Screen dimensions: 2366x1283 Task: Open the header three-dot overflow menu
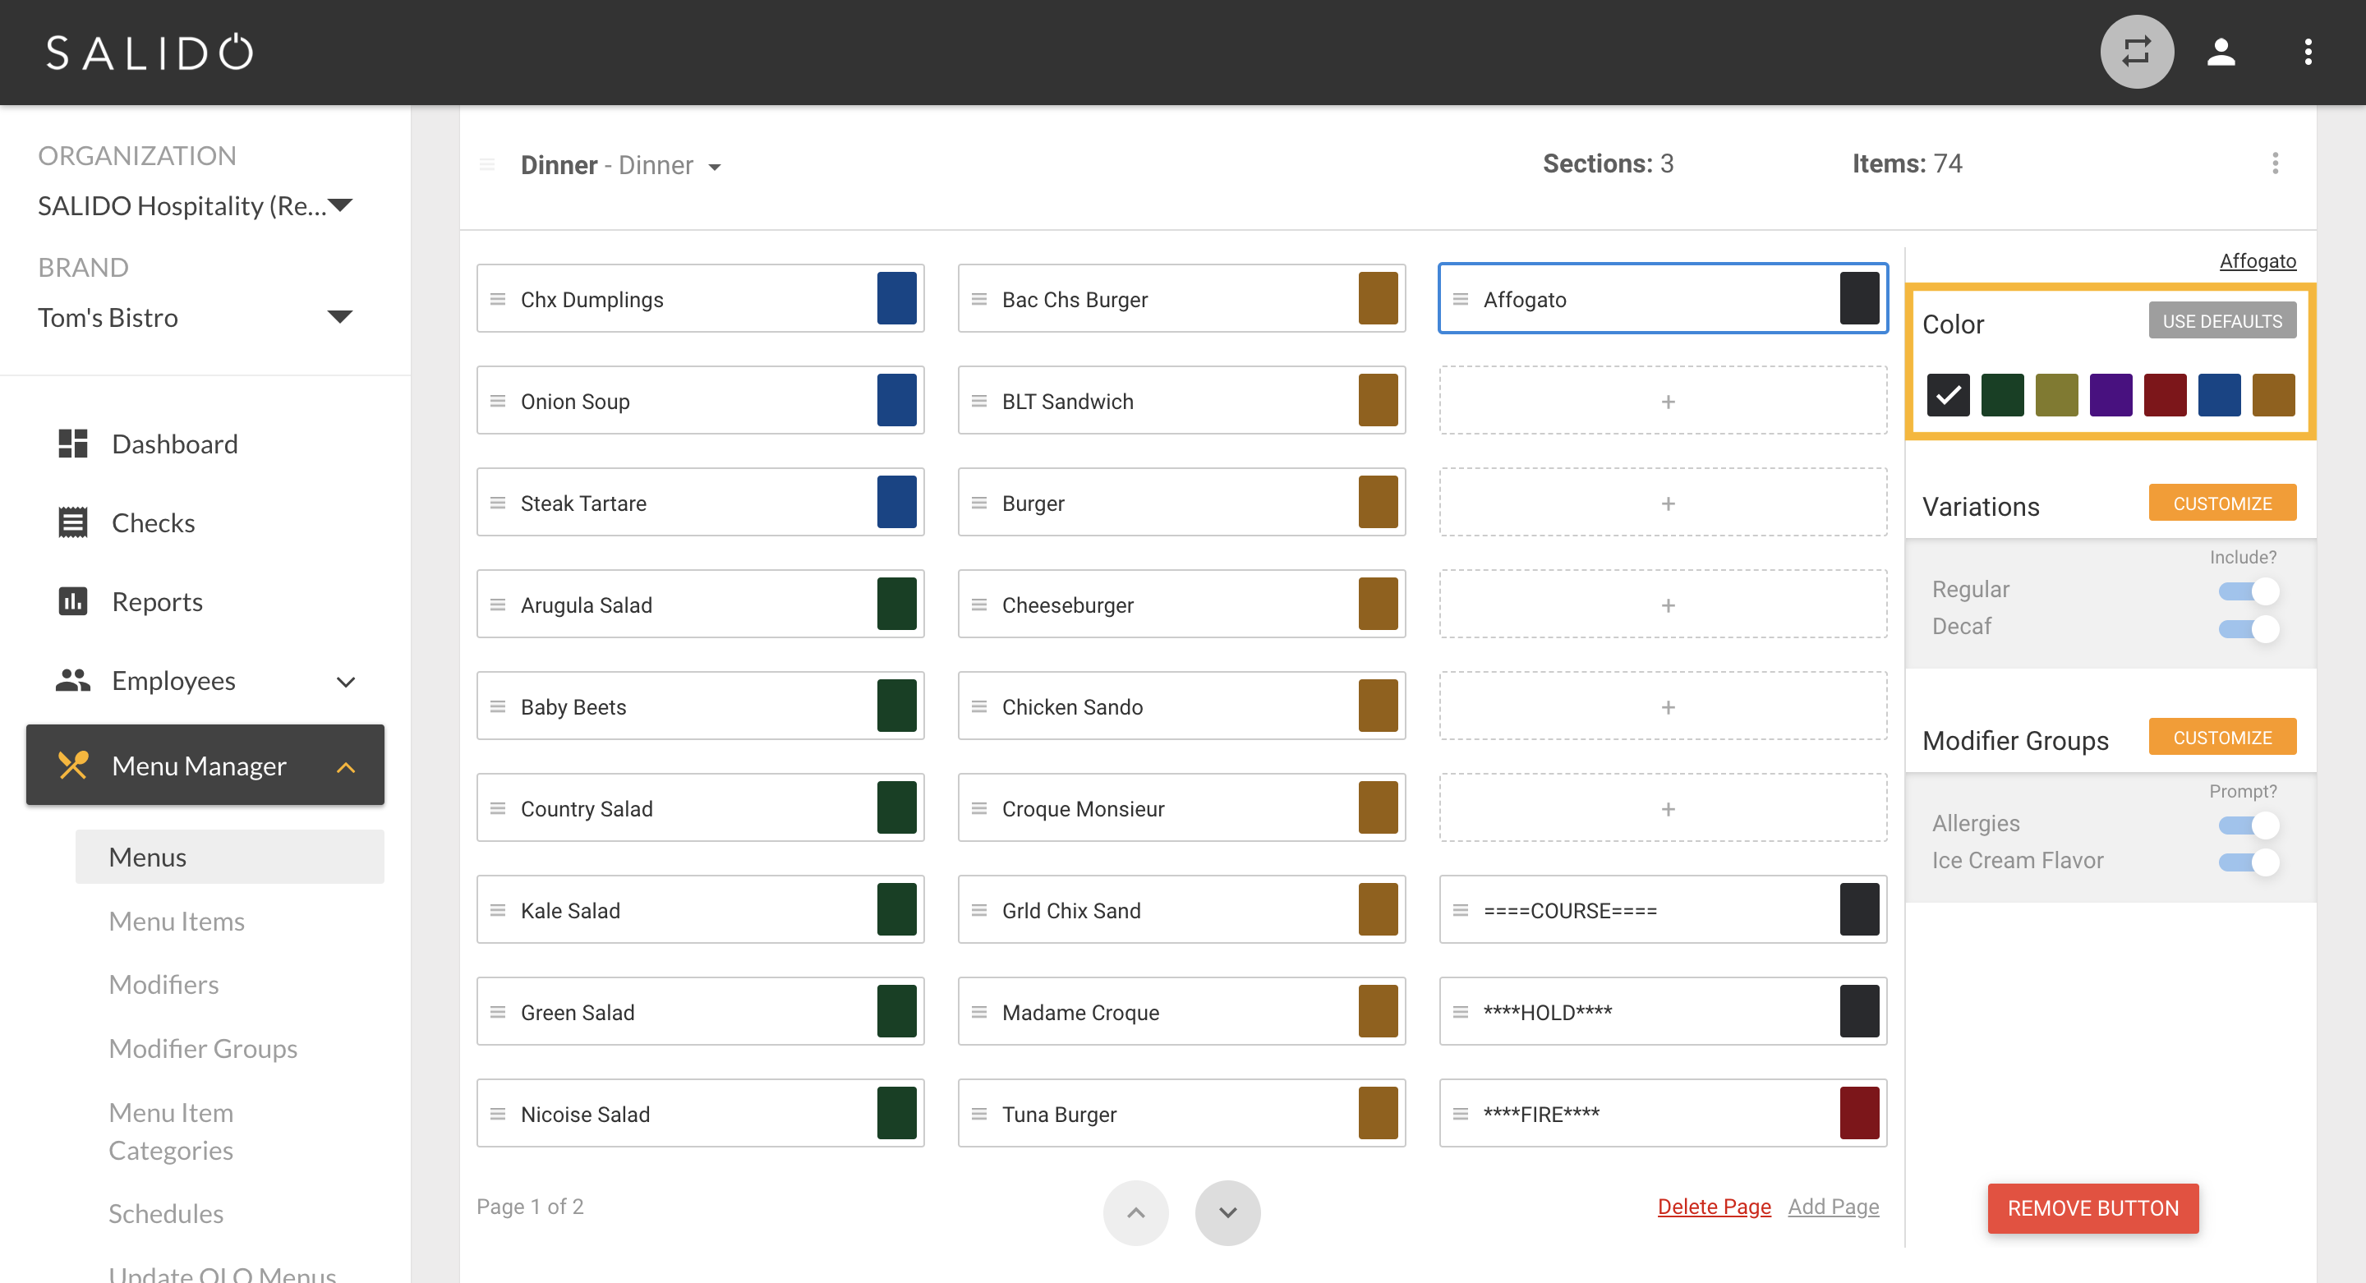[2307, 52]
